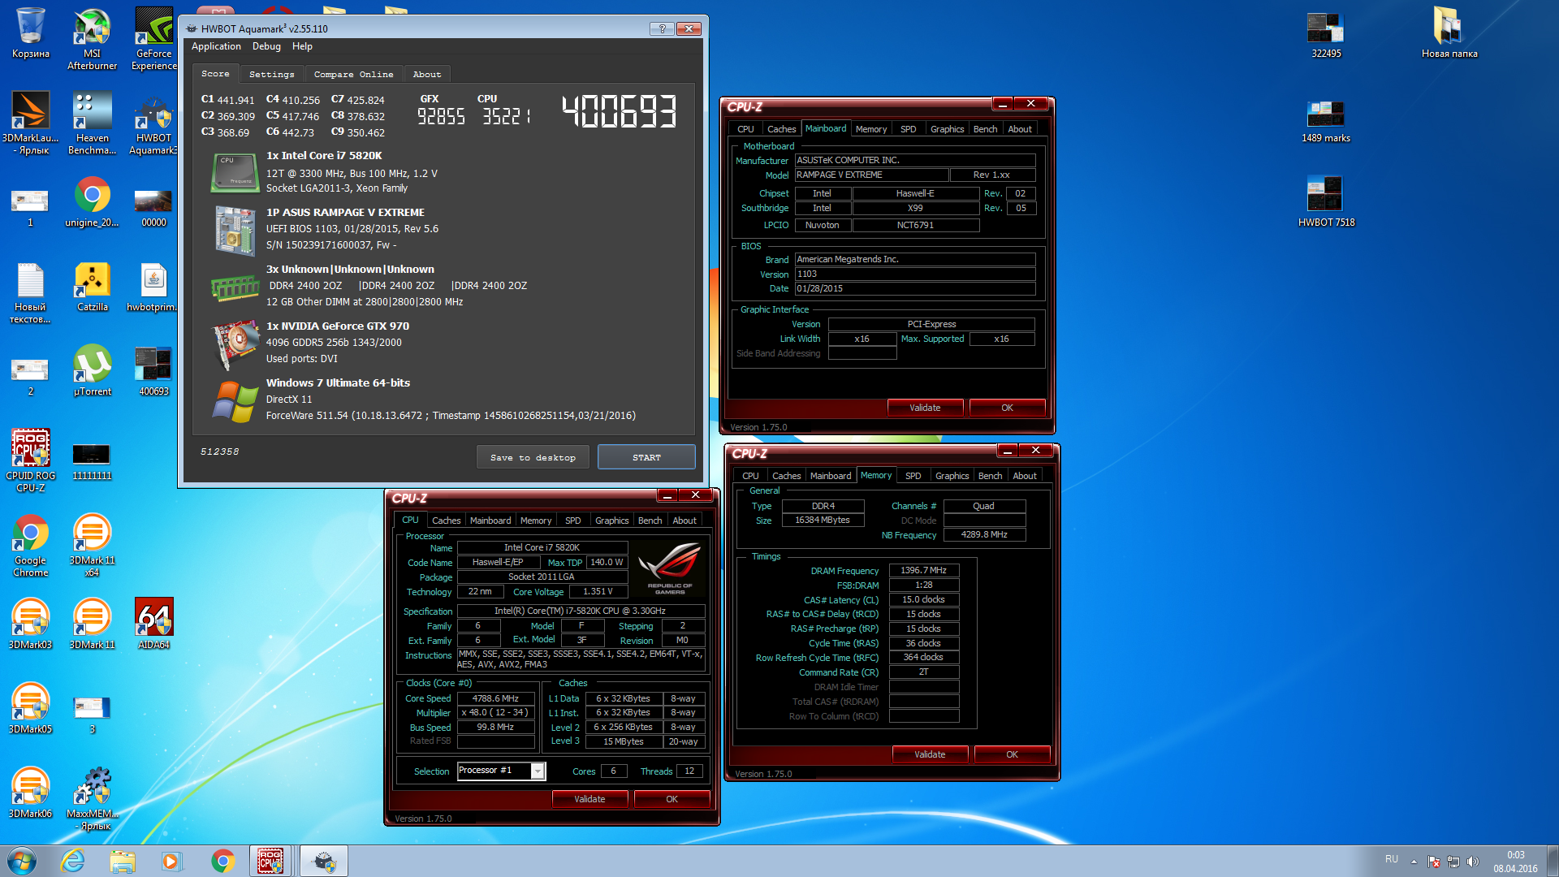Click Validate in Mainboard CPU-Z window
The height and width of the screenshot is (877, 1559).
click(x=925, y=408)
